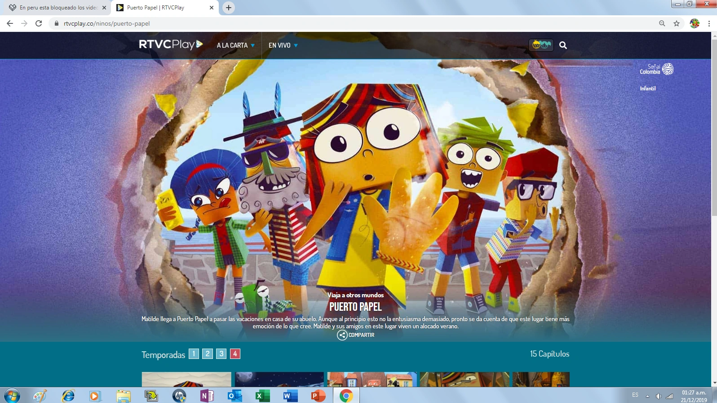Expand the A LA CARTA menu
The image size is (717, 403).
click(x=236, y=45)
